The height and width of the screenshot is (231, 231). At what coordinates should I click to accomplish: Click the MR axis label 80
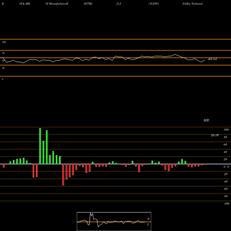225,137
